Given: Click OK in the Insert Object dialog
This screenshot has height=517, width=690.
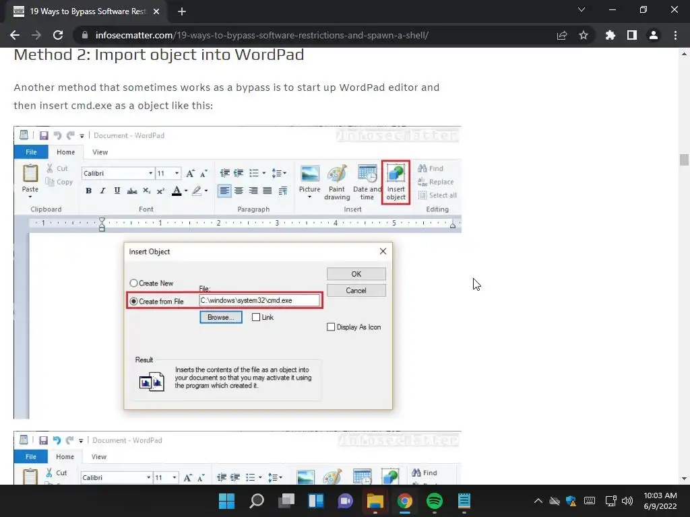Looking at the screenshot, I should click(x=356, y=274).
